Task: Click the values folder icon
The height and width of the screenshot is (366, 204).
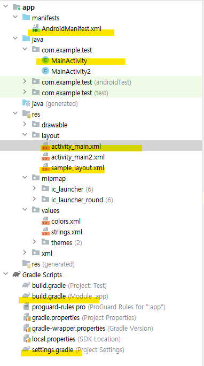Action: 36,210
